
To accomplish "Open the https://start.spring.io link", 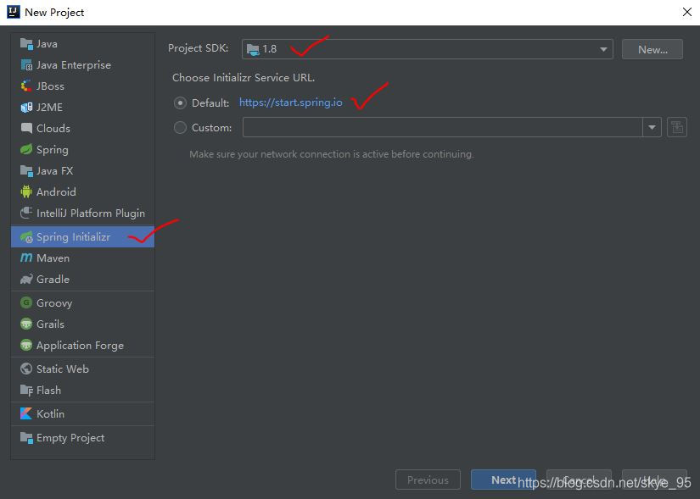I will (291, 103).
